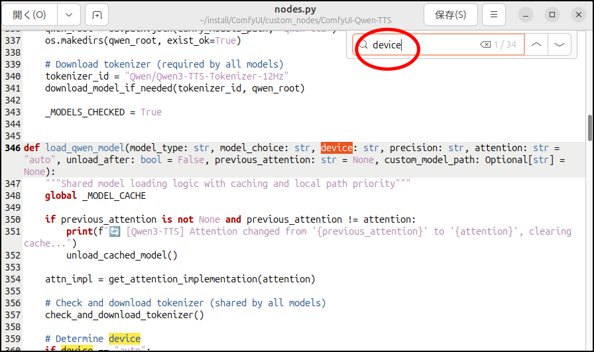Click the new document tab icon
Viewport: 594px width, 352px height.
point(97,15)
